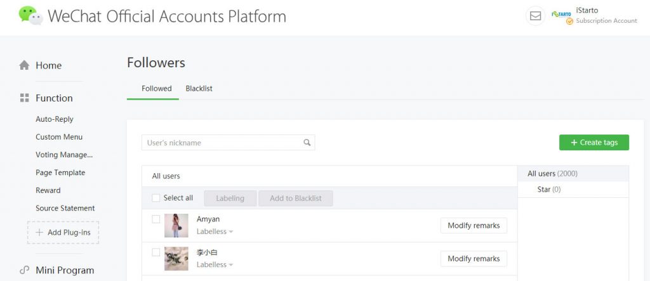Click the Function grid icon
This screenshot has width=650, height=281.
[25, 98]
